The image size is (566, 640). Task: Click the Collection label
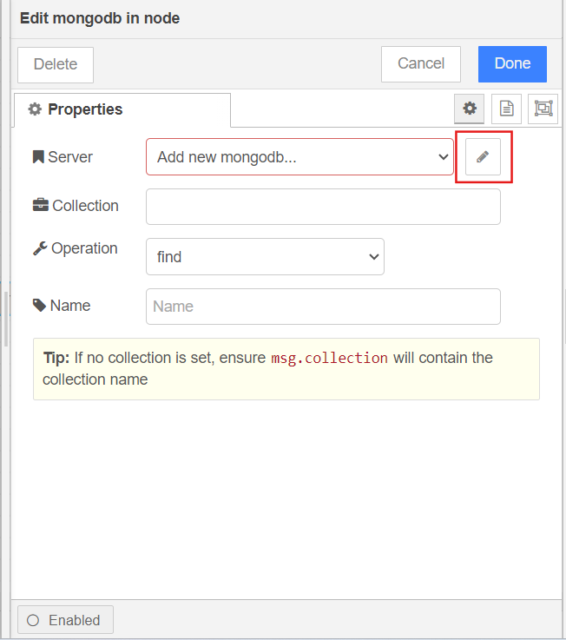coord(76,205)
